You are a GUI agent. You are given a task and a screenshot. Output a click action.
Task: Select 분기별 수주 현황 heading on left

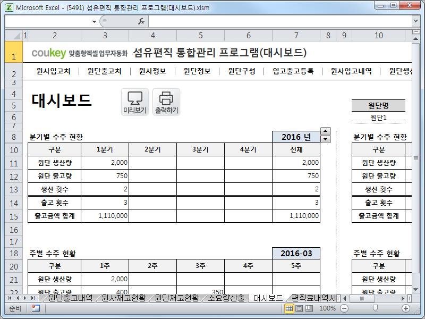click(x=56, y=137)
